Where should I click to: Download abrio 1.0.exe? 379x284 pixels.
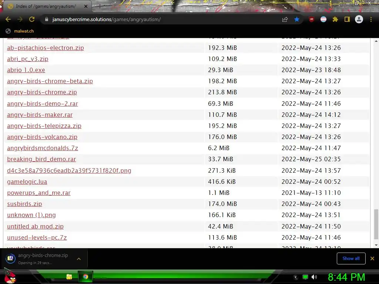[x=26, y=70]
